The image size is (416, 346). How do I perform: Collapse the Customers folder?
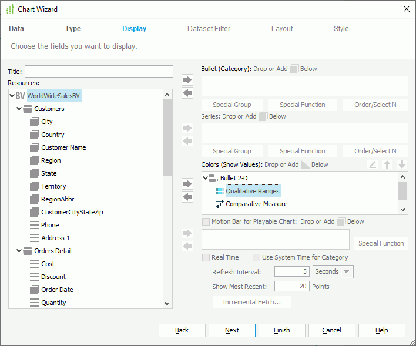(19, 109)
